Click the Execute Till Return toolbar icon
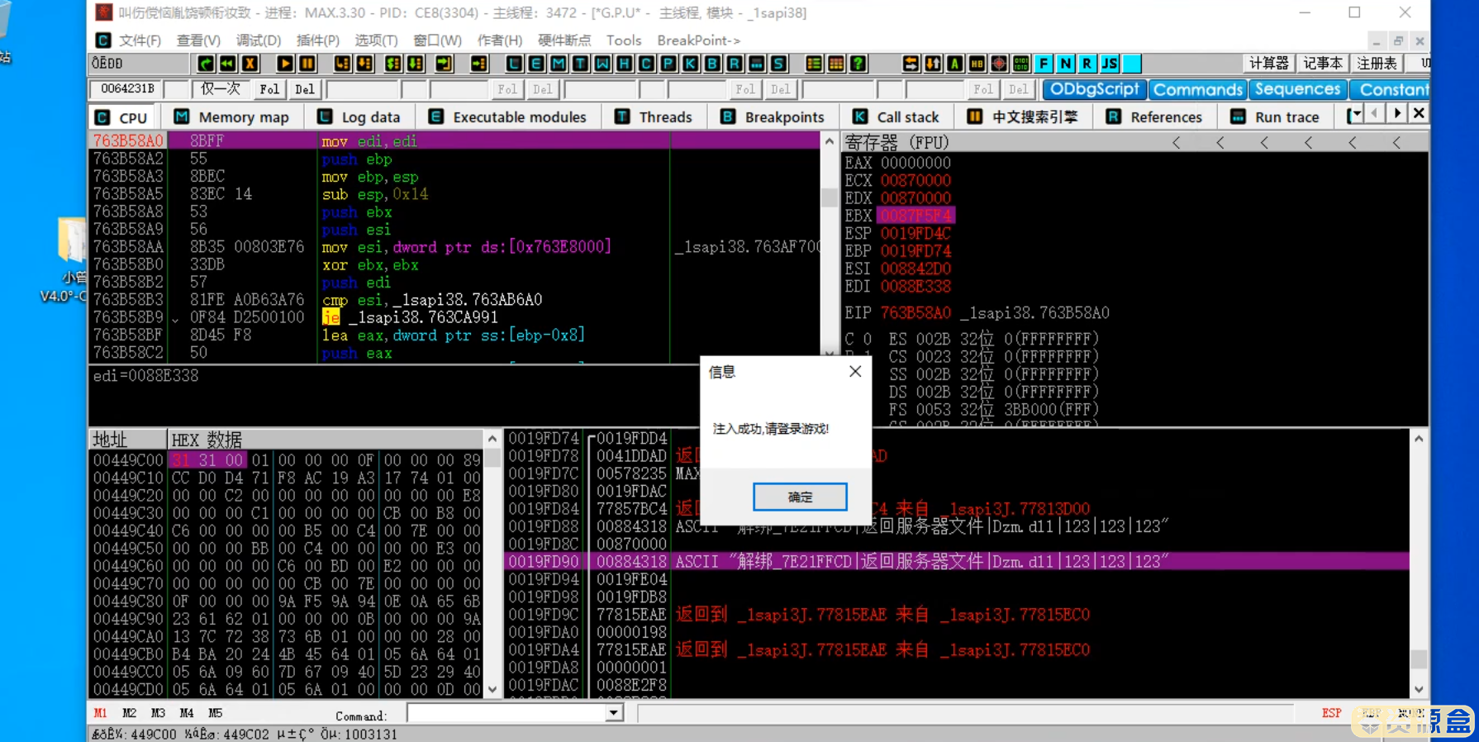This screenshot has height=742, width=1479. click(445, 64)
